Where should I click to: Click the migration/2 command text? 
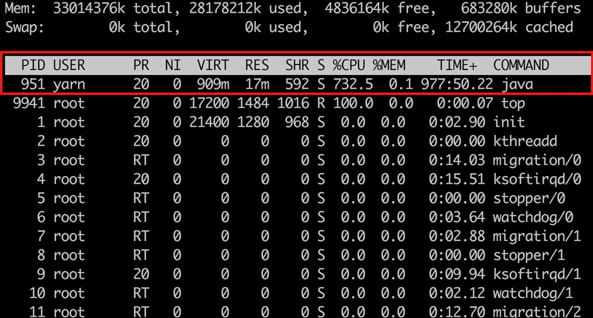click(537, 312)
